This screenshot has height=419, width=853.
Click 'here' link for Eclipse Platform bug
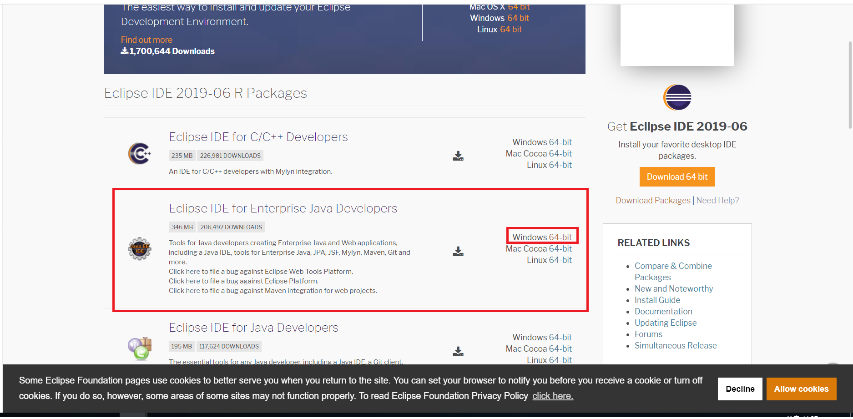tap(193, 281)
